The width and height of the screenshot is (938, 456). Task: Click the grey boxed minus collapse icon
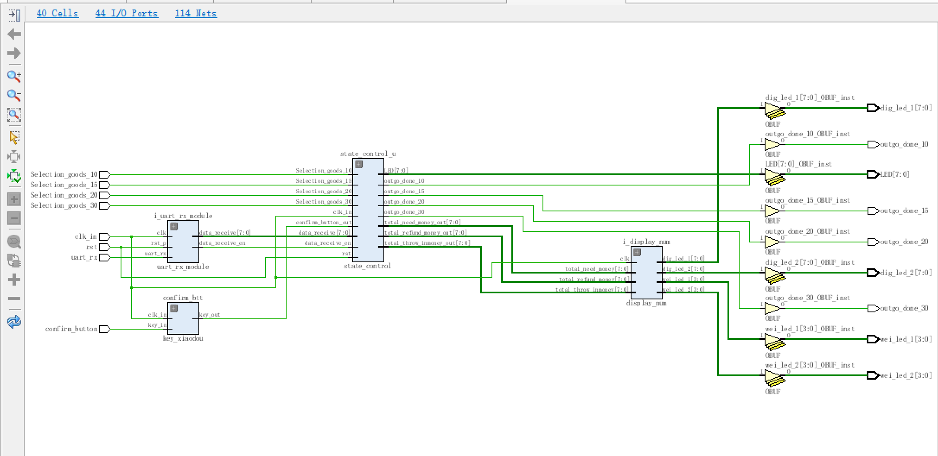click(14, 218)
